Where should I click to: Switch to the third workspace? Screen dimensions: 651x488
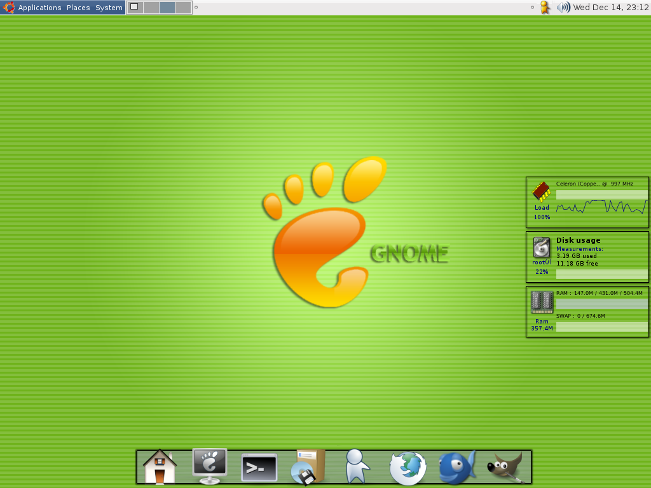167,8
